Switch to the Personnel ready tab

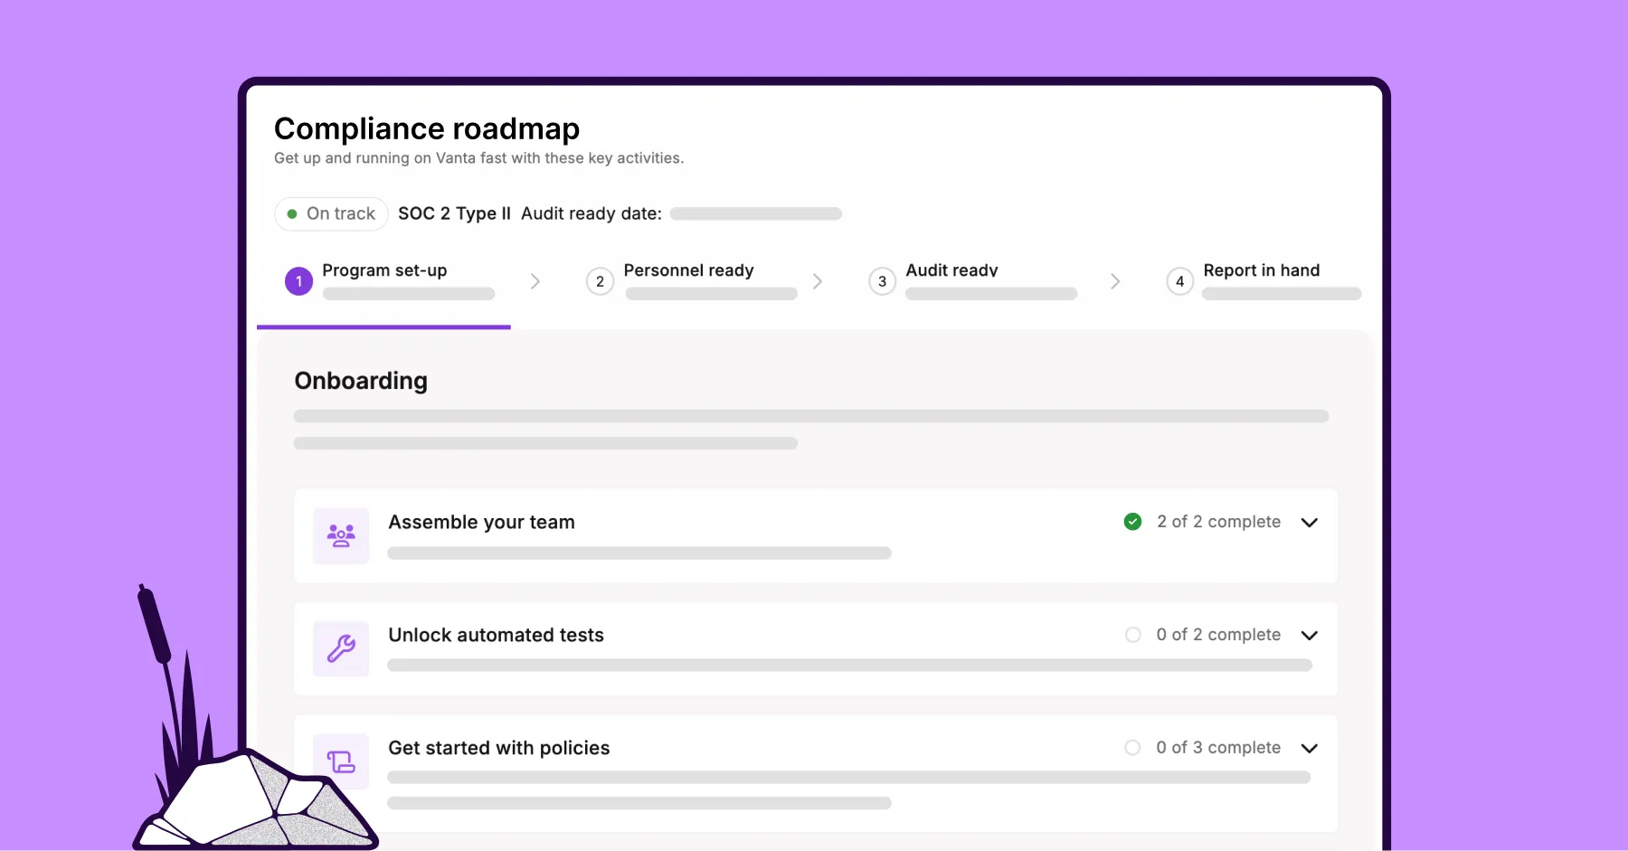[x=692, y=281]
